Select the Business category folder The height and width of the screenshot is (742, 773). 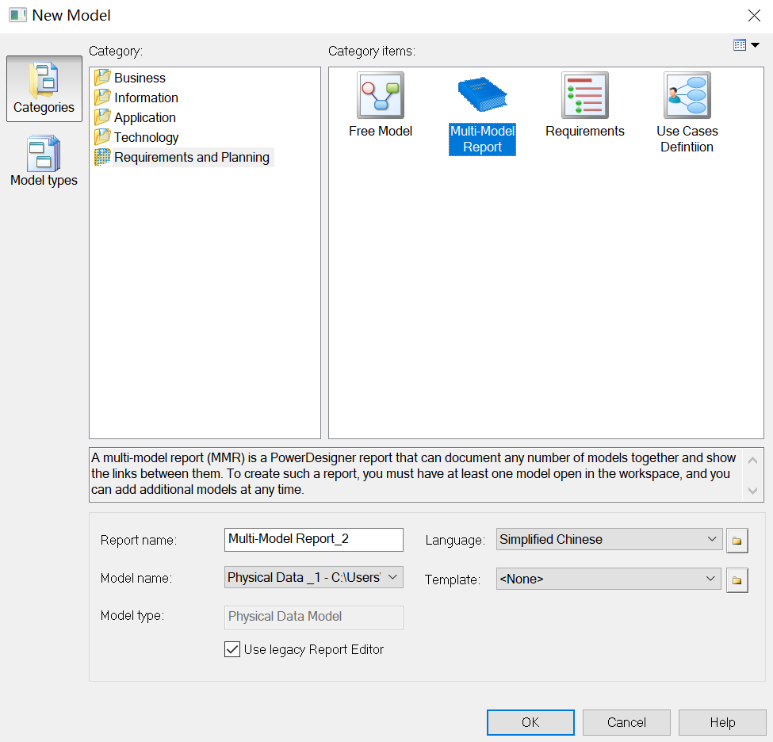(x=139, y=78)
